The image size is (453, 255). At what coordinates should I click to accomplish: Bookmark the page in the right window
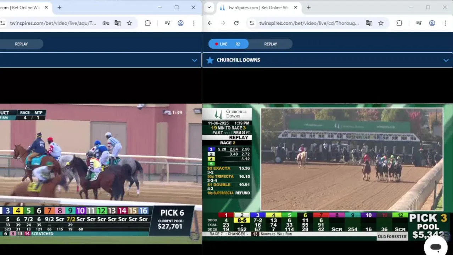click(x=381, y=23)
